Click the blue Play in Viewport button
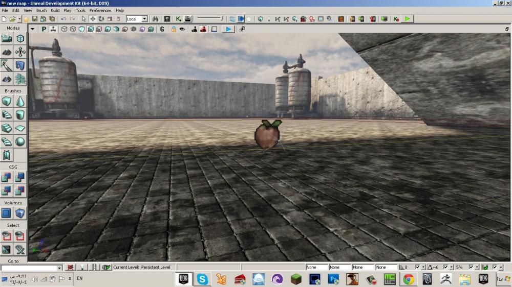 [228, 29]
